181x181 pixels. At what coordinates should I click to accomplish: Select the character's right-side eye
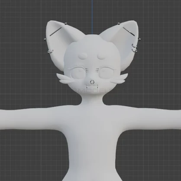pos(106,73)
